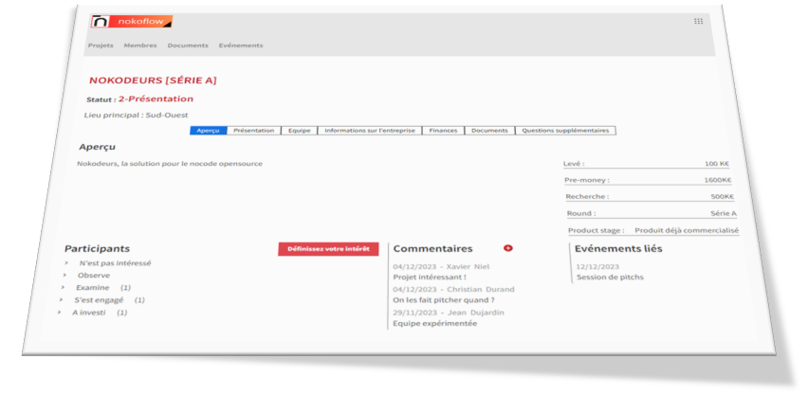Click 'Produit déjà commercialisé' product stage value

point(687,231)
